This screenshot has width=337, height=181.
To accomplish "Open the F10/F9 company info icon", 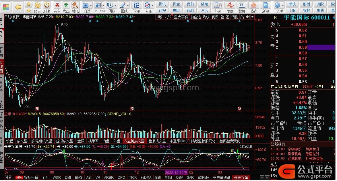I will 98,7.
